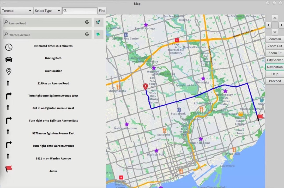Click the paper plane icon beside Avenue Road
The width and height of the screenshot is (284, 188).
[98, 22]
